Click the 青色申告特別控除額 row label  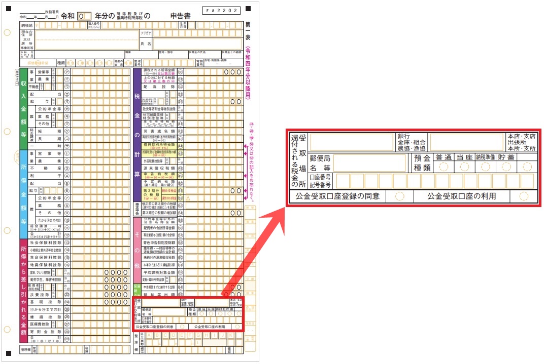pos(159,243)
